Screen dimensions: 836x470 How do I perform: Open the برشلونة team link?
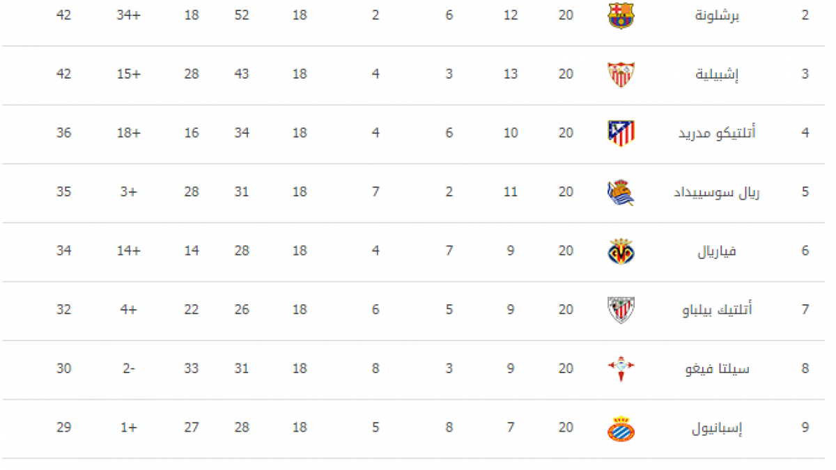tap(717, 15)
